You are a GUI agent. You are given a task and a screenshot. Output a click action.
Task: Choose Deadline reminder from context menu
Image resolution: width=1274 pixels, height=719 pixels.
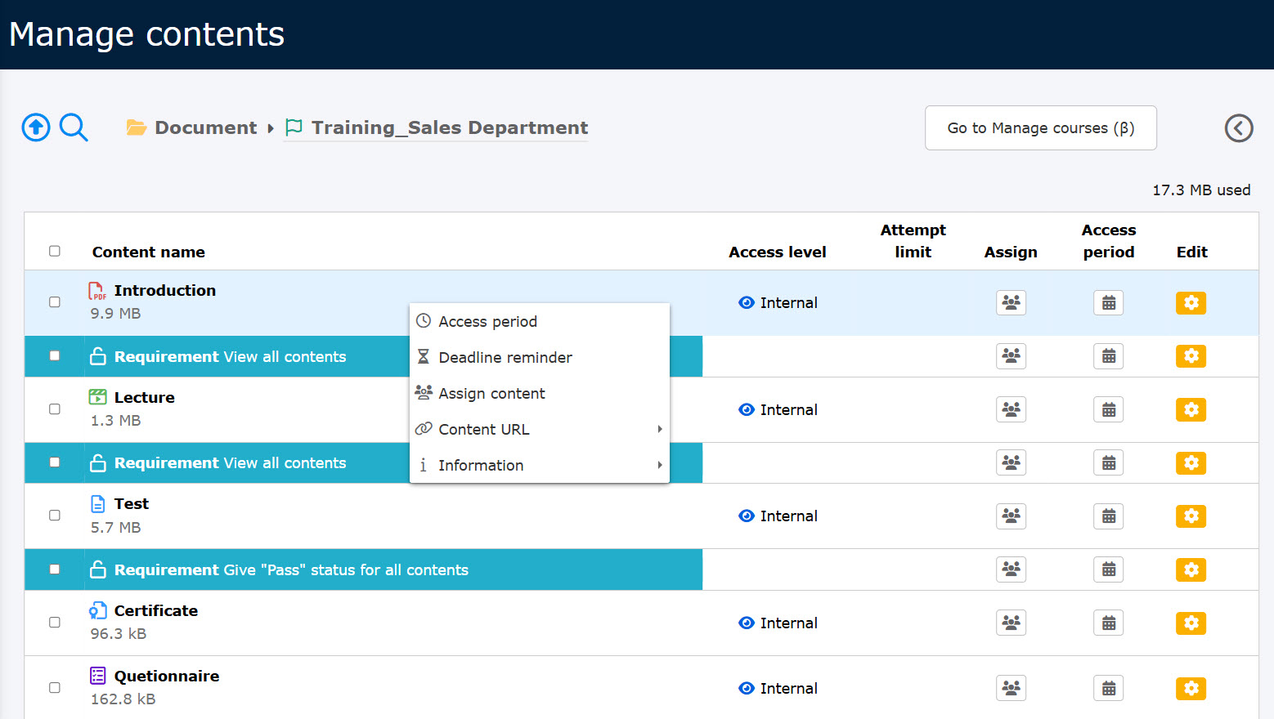[505, 358]
